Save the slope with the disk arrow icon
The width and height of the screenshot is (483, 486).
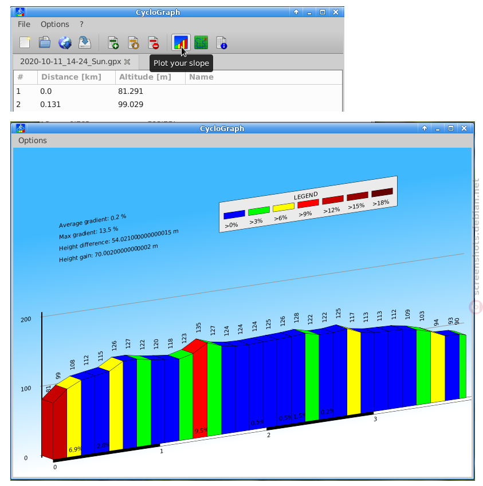(85, 42)
